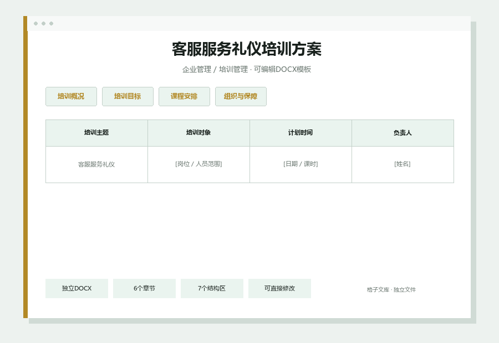Click the 独立DOCX badge
This screenshot has width=499, height=343.
pos(77,288)
